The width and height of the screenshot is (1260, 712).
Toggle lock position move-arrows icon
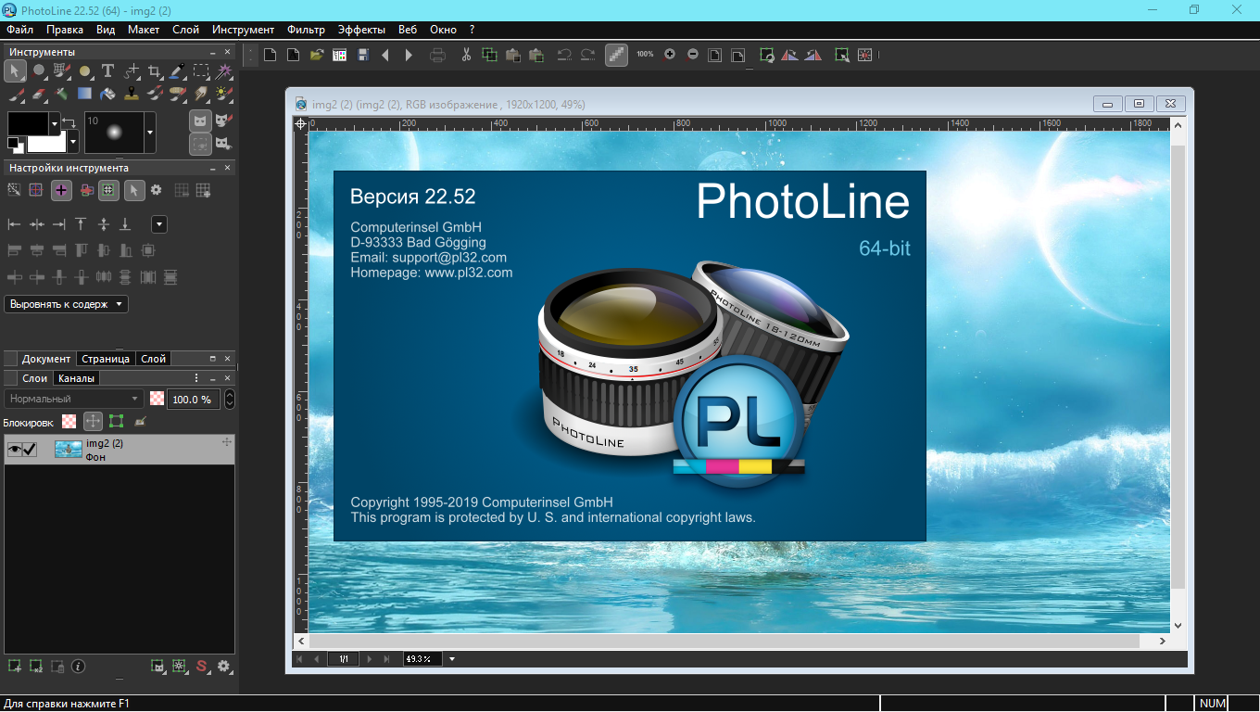(94, 422)
